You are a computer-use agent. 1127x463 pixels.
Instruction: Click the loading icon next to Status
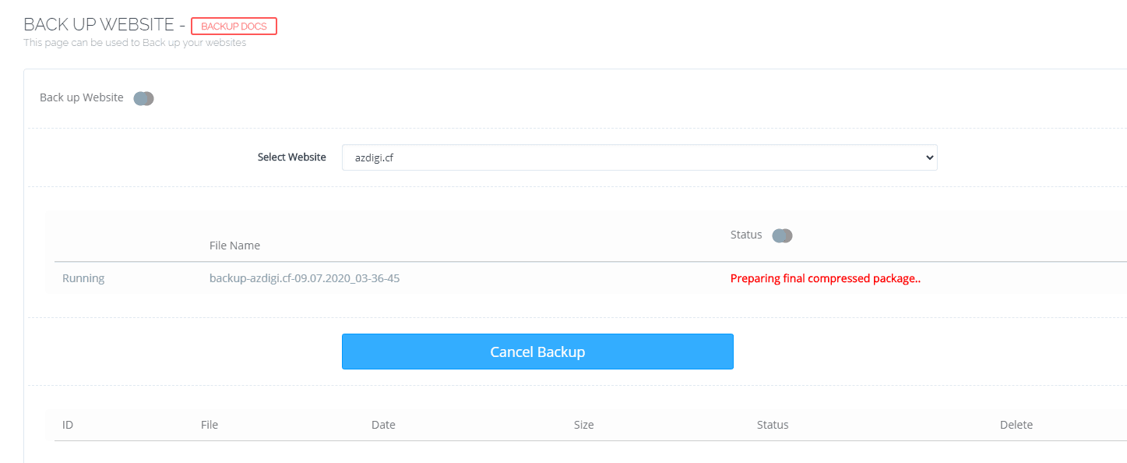(782, 235)
